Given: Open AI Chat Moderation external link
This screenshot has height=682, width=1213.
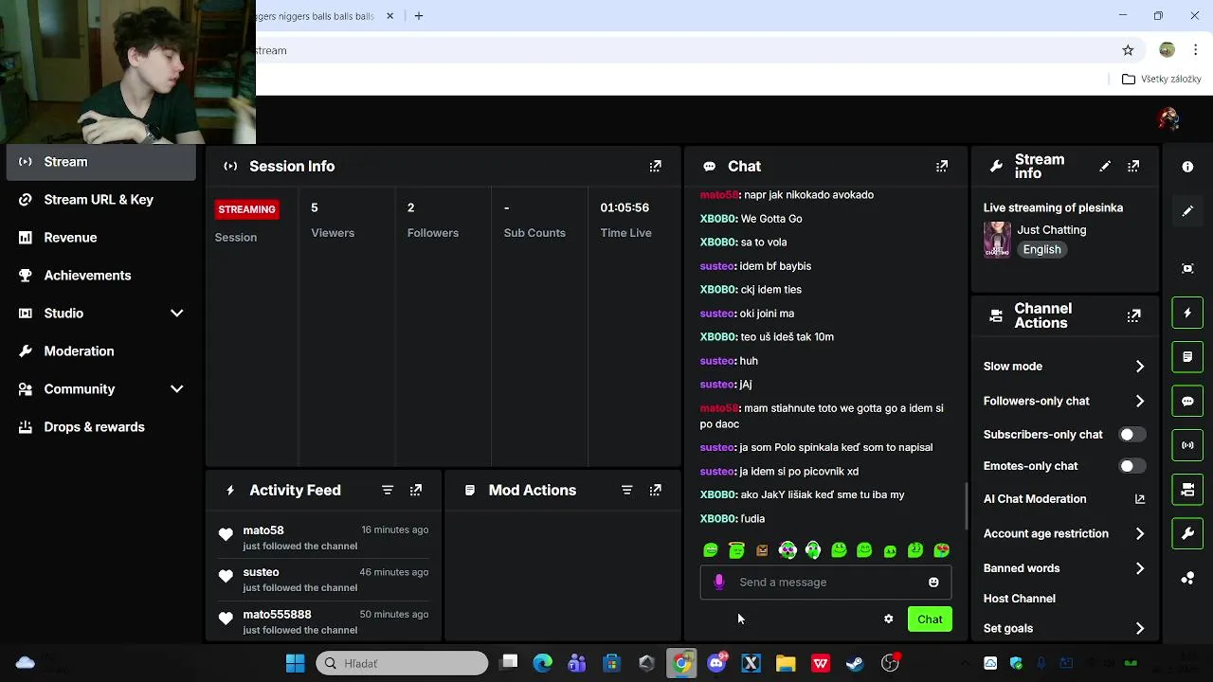Looking at the screenshot, I should (x=1139, y=499).
